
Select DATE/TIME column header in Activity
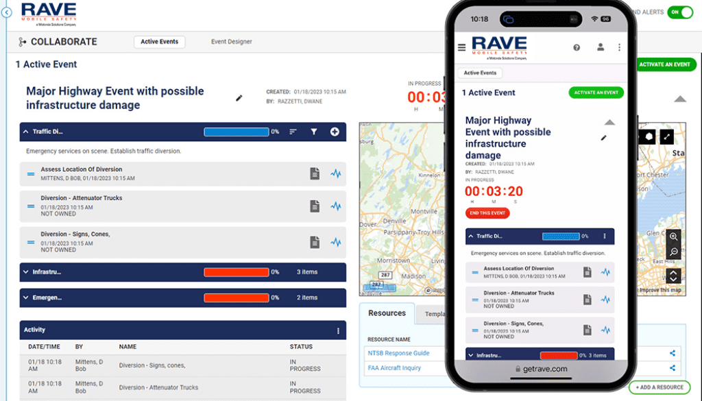tap(44, 346)
